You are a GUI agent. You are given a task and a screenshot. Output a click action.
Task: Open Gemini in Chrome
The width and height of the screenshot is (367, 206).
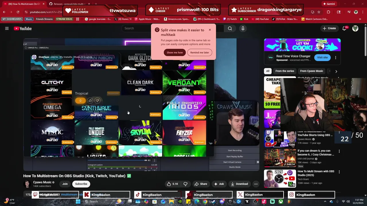(329, 4)
